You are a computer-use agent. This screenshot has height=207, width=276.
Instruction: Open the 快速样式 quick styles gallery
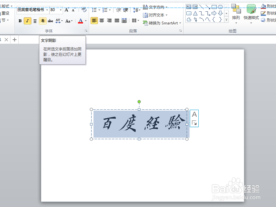[251, 14]
